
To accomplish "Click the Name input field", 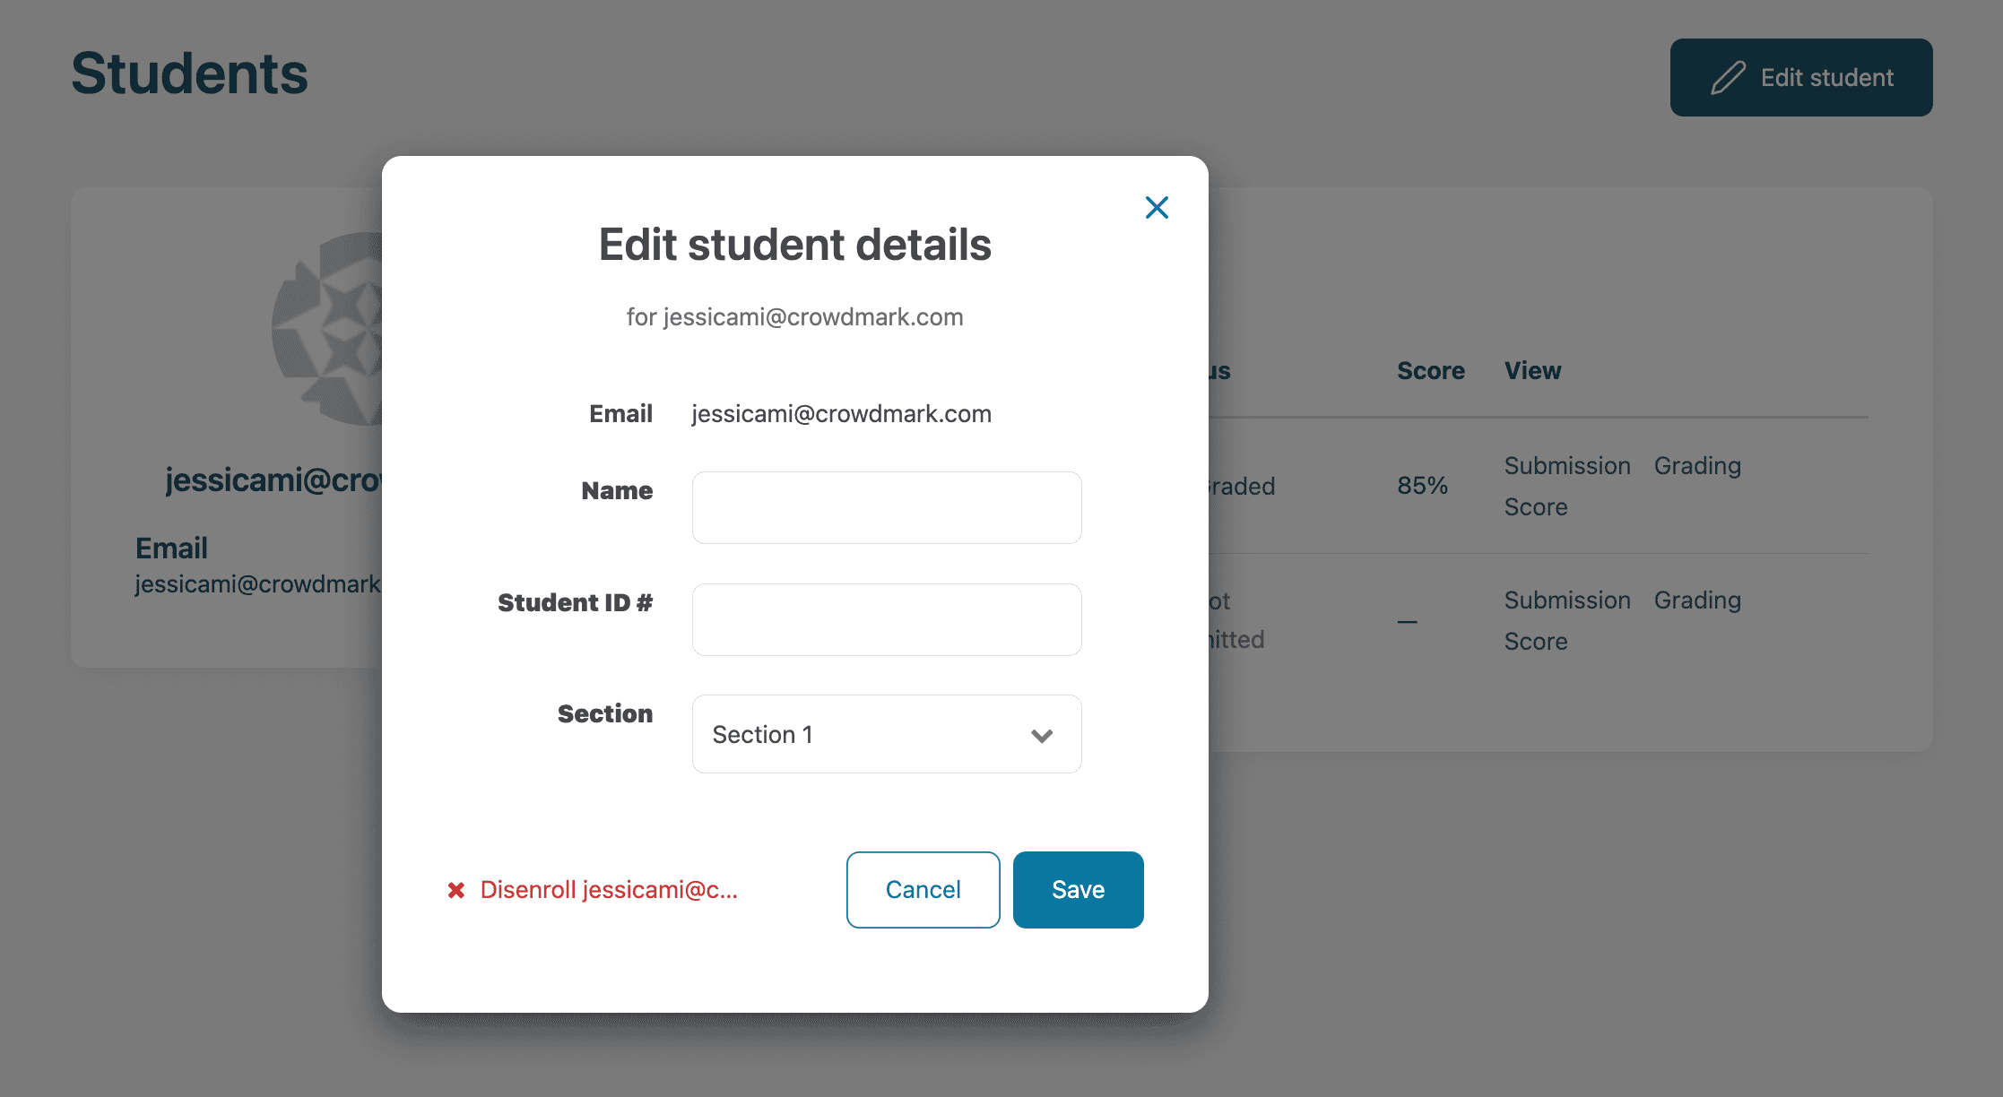I will (886, 508).
